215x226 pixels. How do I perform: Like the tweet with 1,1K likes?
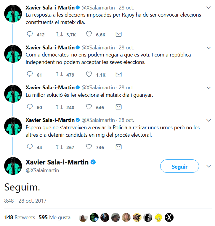coord(89,75)
